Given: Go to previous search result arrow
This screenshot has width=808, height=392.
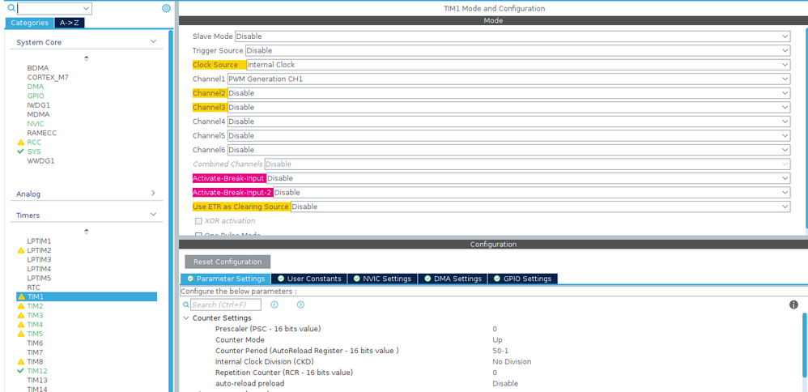Looking at the screenshot, I should click(x=274, y=305).
